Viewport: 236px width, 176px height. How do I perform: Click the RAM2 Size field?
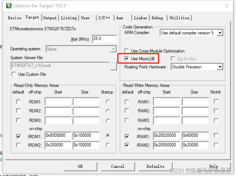(x=195, y=111)
